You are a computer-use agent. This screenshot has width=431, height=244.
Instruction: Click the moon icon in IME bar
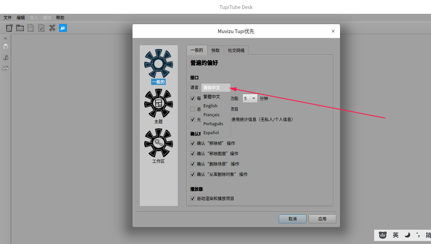[x=407, y=235]
